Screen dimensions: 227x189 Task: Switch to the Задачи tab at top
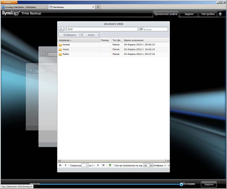189,14
